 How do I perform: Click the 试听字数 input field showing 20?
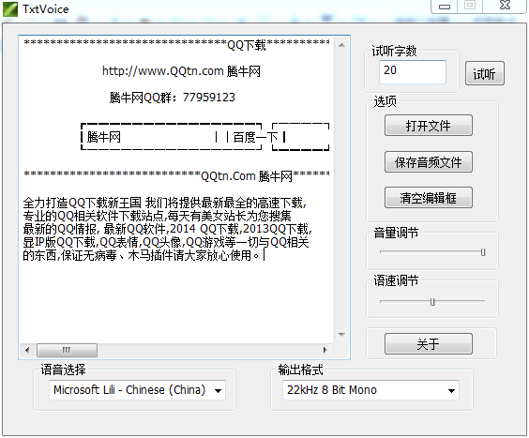click(x=413, y=71)
